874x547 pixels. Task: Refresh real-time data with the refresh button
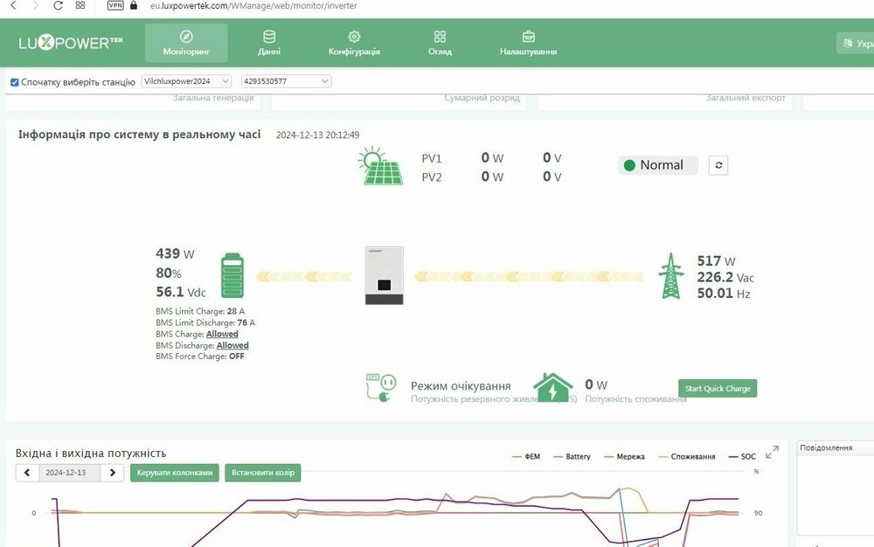[718, 165]
